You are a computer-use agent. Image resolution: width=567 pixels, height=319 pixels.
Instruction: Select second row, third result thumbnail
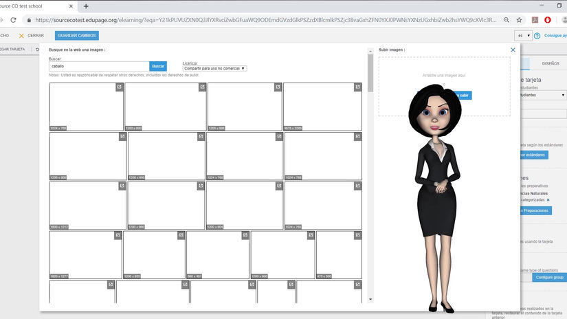tap(245, 156)
